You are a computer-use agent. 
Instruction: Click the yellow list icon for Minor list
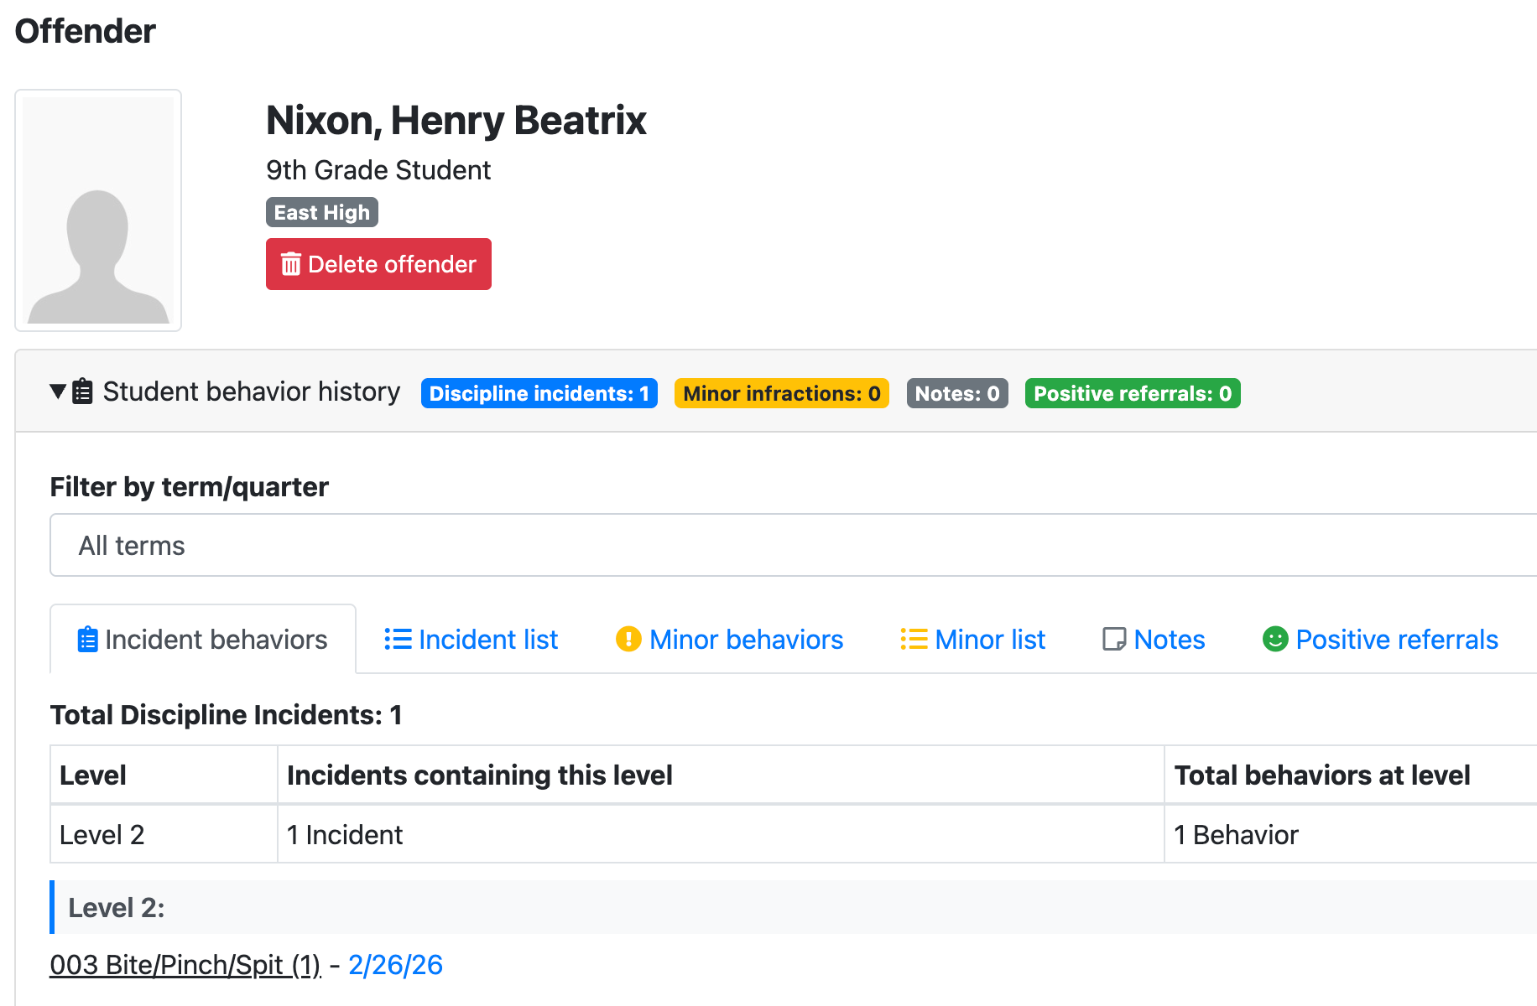click(x=914, y=640)
